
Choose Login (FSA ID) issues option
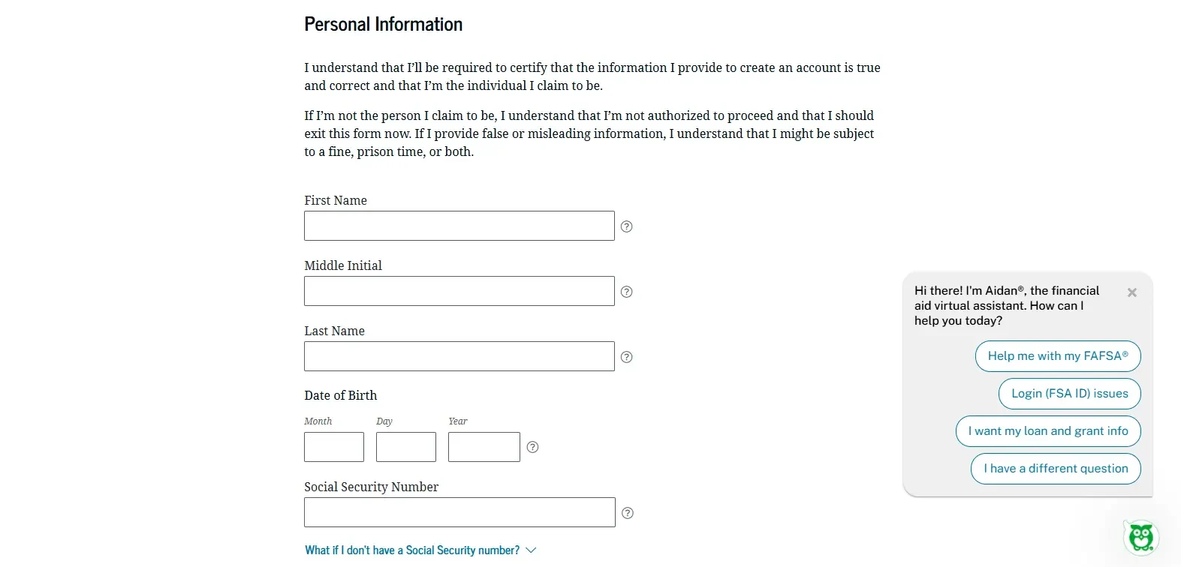point(1070,394)
